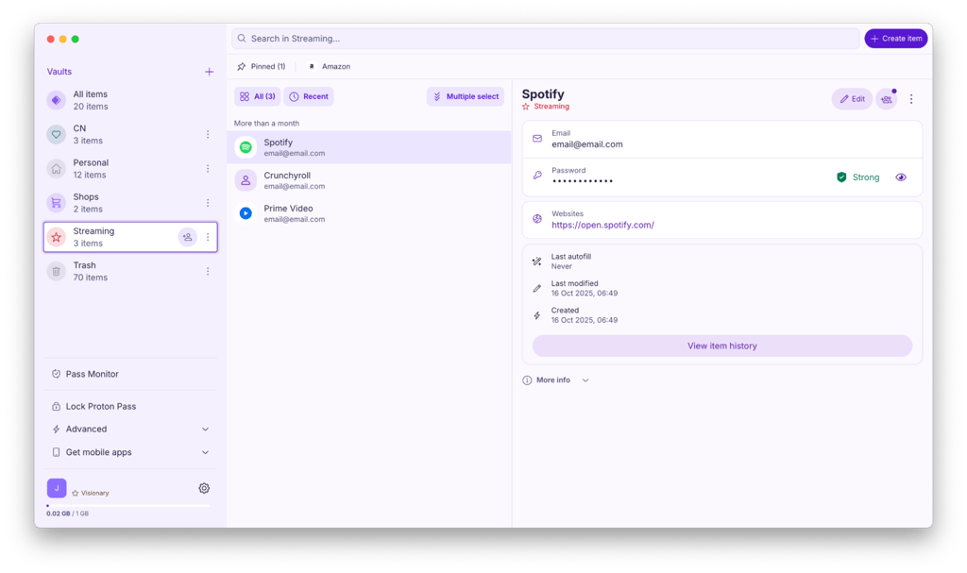The height and width of the screenshot is (573, 967).
Task: Click the share item people icon
Action: click(x=886, y=99)
